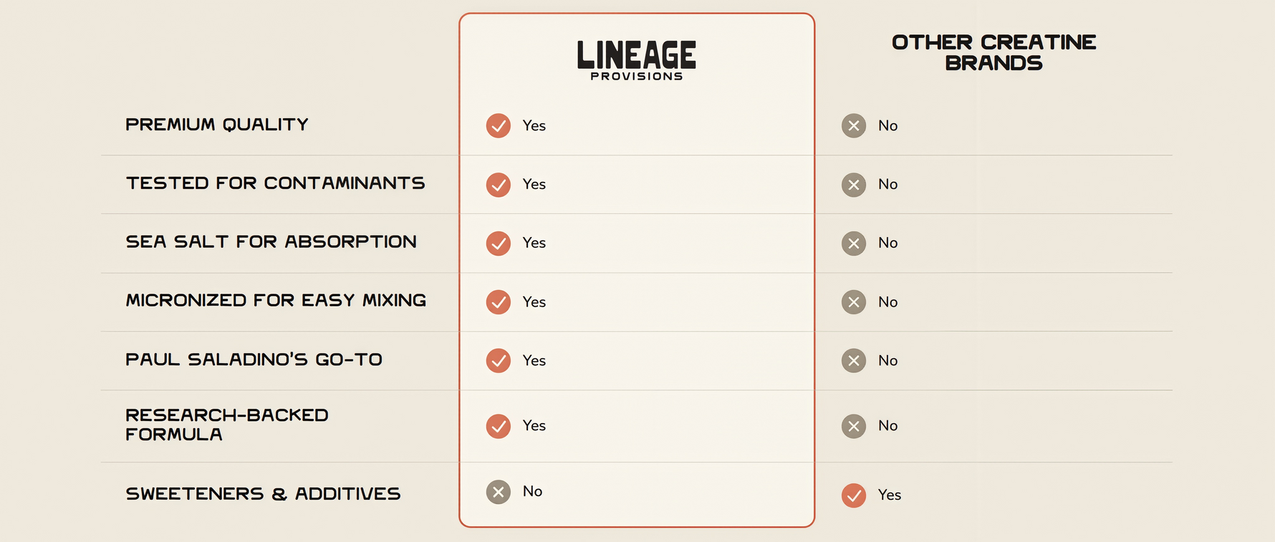
Task: Click Lineage checkmark for Tested for Contaminants
Action: click(x=499, y=185)
